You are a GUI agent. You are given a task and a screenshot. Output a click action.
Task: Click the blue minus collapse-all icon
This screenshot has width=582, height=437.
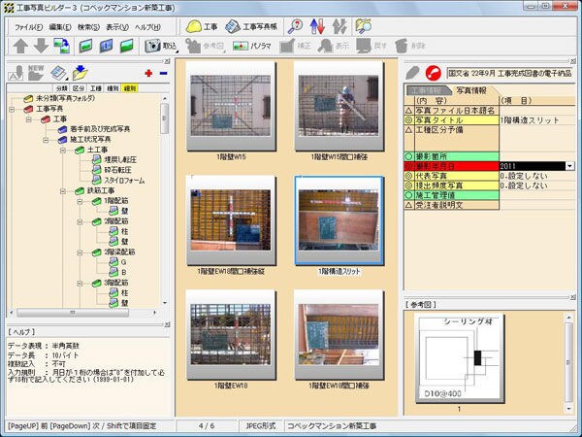coord(163,73)
